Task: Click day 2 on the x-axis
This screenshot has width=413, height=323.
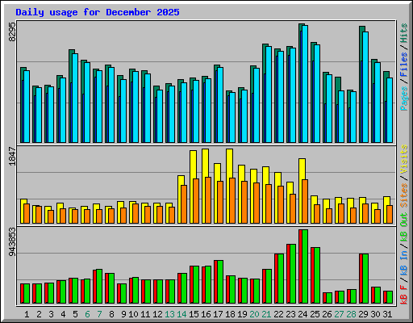Action: [39, 314]
